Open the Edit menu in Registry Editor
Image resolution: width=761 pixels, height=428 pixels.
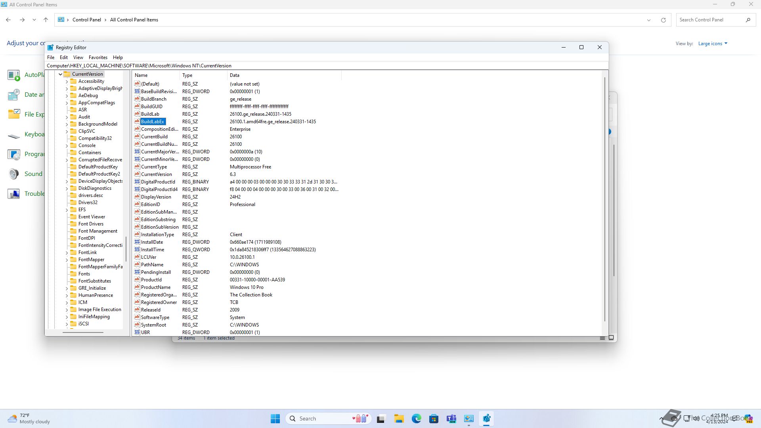tap(64, 57)
